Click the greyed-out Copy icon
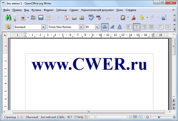 click(116, 18)
